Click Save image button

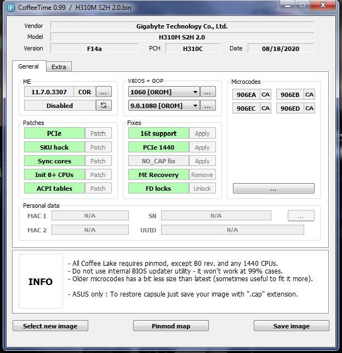pyautogui.click(x=292, y=326)
